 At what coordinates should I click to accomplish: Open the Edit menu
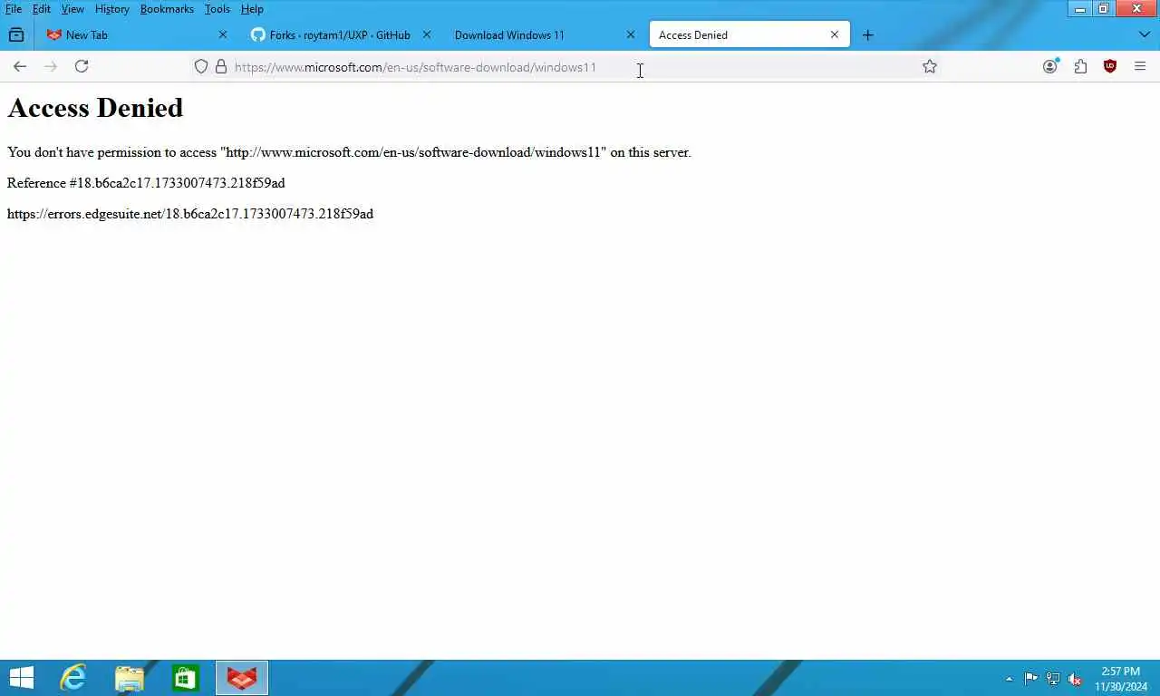(x=42, y=9)
